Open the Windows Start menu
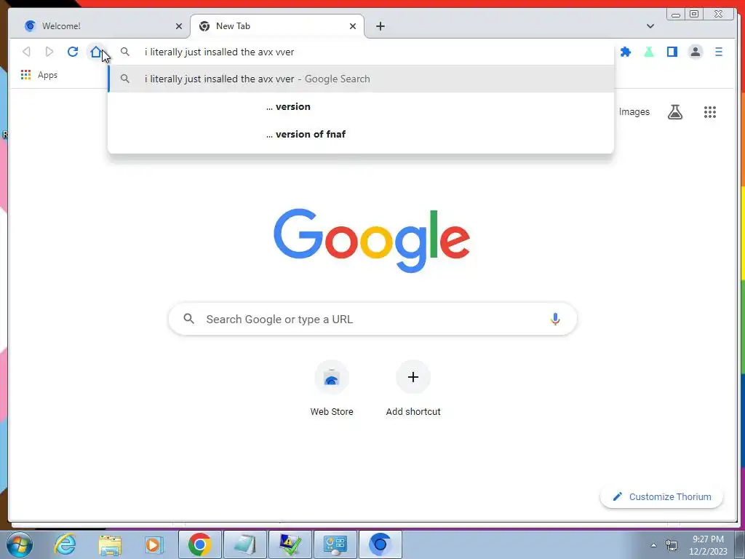The height and width of the screenshot is (559, 745). point(19,544)
